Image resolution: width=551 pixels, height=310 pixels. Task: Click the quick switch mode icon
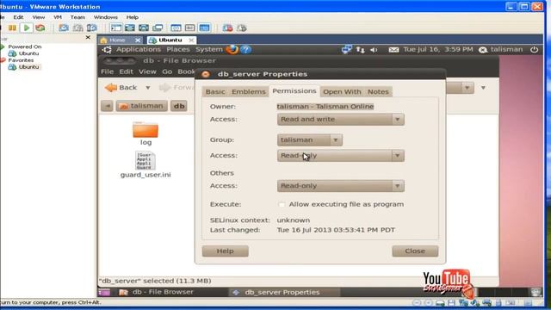point(144,28)
